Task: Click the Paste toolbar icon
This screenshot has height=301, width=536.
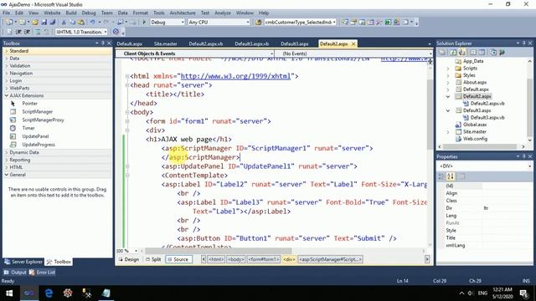Action: click(81, 23)
